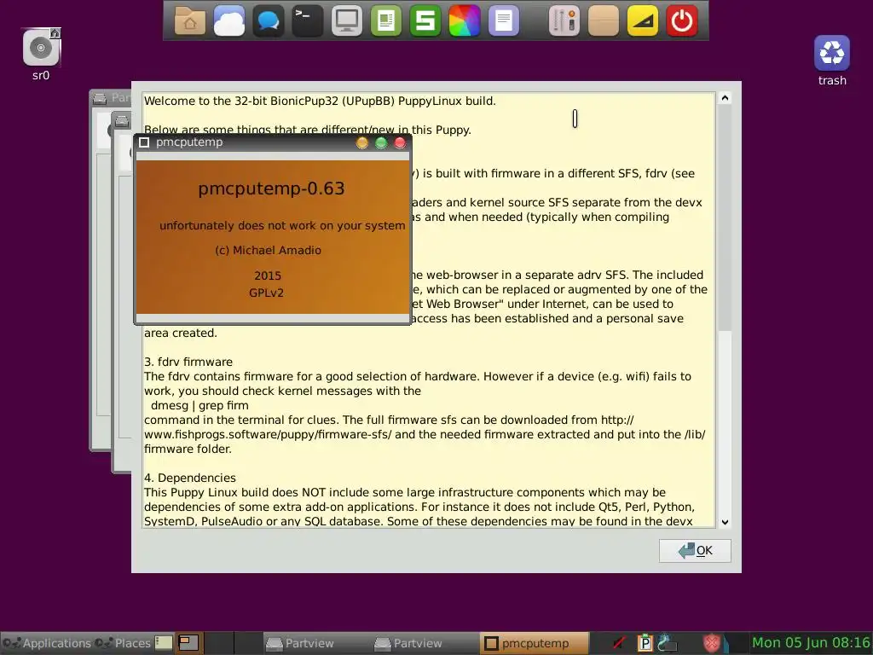Click the taskbar clock Mon 05 Jun

tap(811, 643)
